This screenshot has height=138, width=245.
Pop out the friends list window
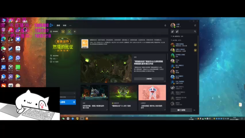[195, 25]
